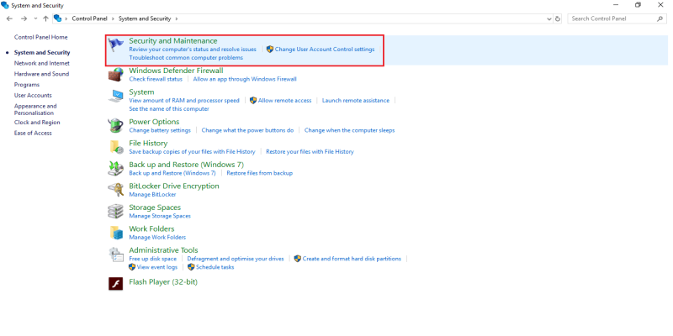Select Hardware and Sound in sidebar
This screenshot has width=673, height=336.
tap(41, 74)
